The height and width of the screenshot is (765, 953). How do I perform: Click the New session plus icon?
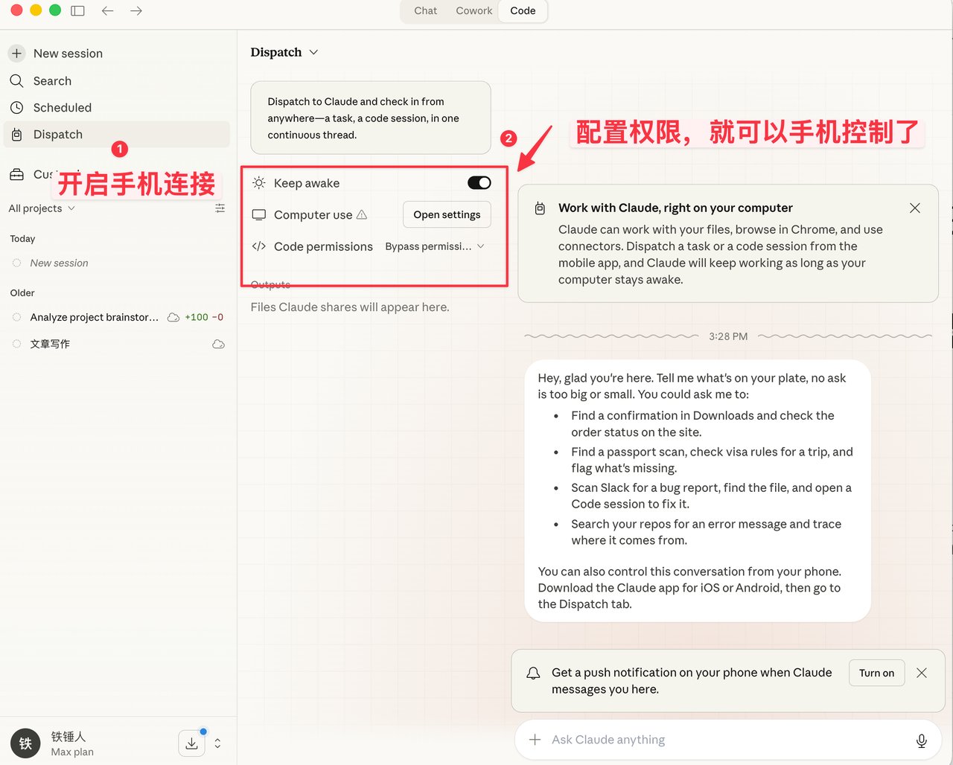click(16, 54)
